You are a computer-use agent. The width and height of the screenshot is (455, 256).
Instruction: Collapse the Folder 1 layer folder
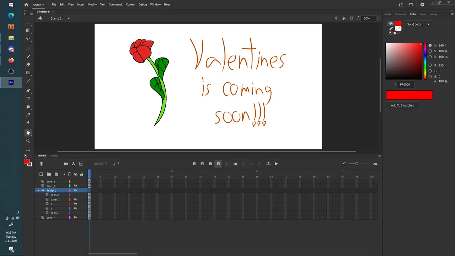(x=38, y=191)
